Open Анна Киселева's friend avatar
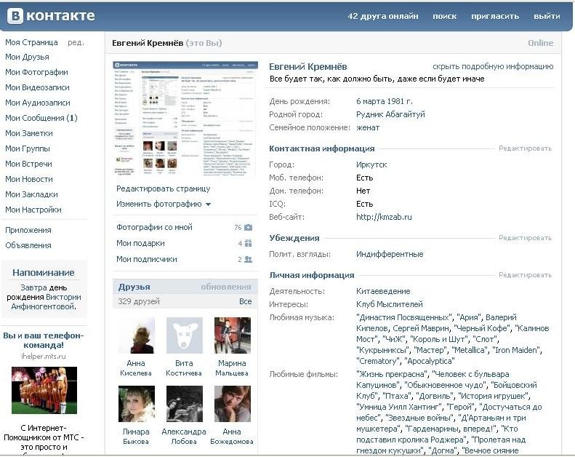This screenshot has width=575, height=457. click(x=136, y=335)
